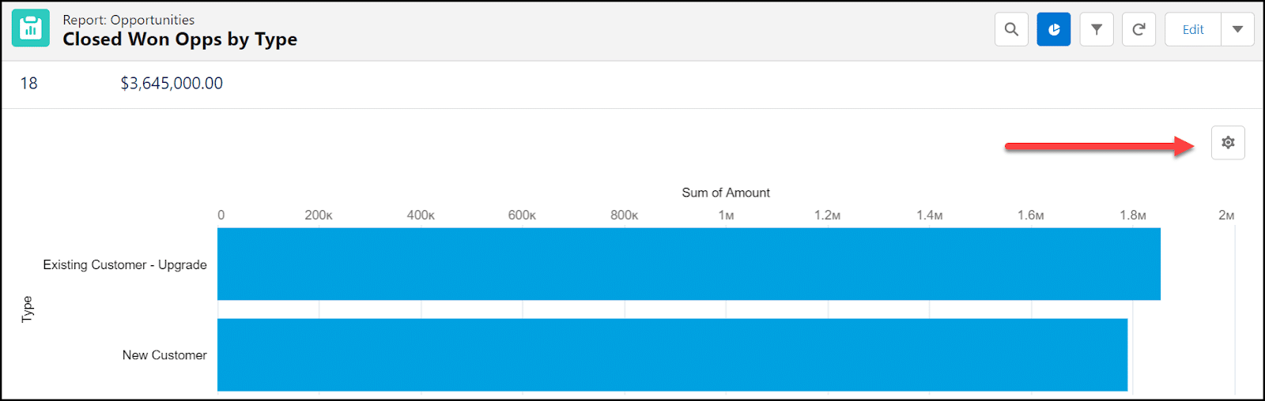The width and height of the screenshot is (1265, 401).
Task: Click the Sum of Amount axis title
Action: tap(725, 193)
